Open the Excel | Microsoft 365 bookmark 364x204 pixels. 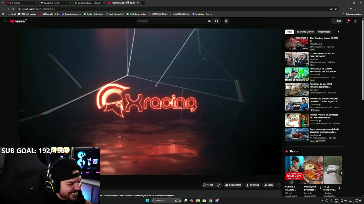tap(115, 14)
